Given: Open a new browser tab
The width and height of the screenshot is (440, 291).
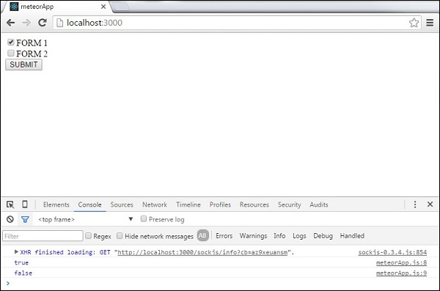Looking at the screenshot, I should coord(121,7).
